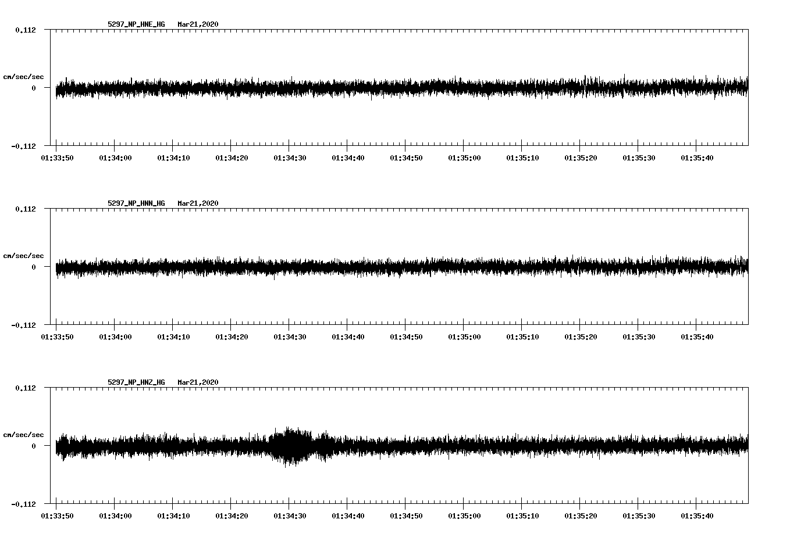Choose 01:34:50 time label on HNZ axis
The image size is (790, 537).
click(x=406, y=516)
